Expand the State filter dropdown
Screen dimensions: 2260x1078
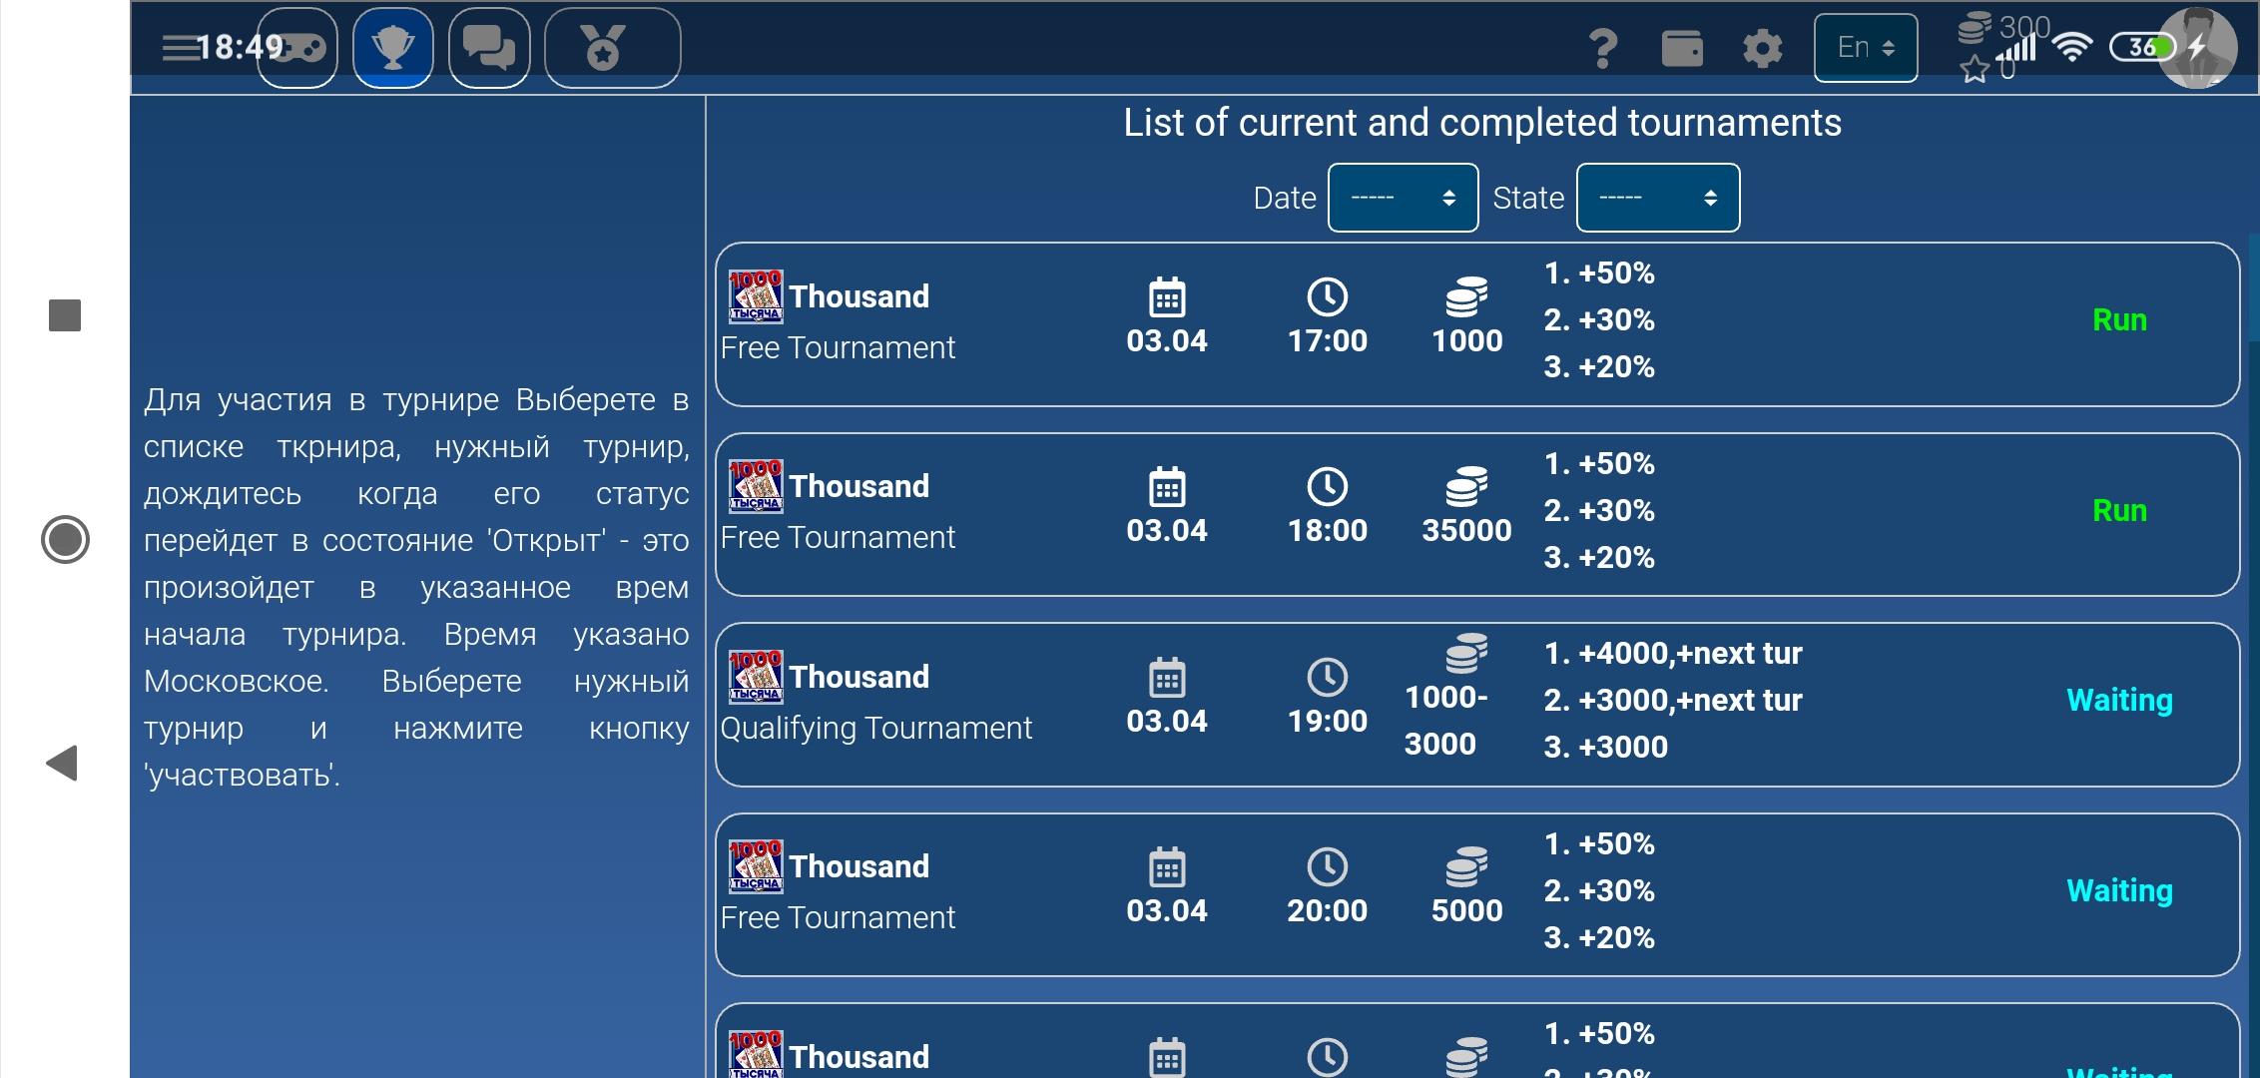(x=1655, y=198)
